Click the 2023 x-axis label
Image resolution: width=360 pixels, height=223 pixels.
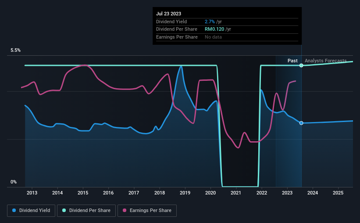[x=287, y=193]
